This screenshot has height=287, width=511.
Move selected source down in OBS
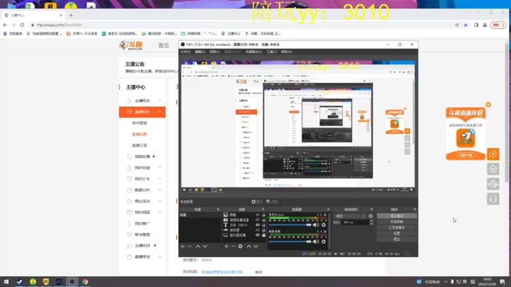(x=256, y=246)
